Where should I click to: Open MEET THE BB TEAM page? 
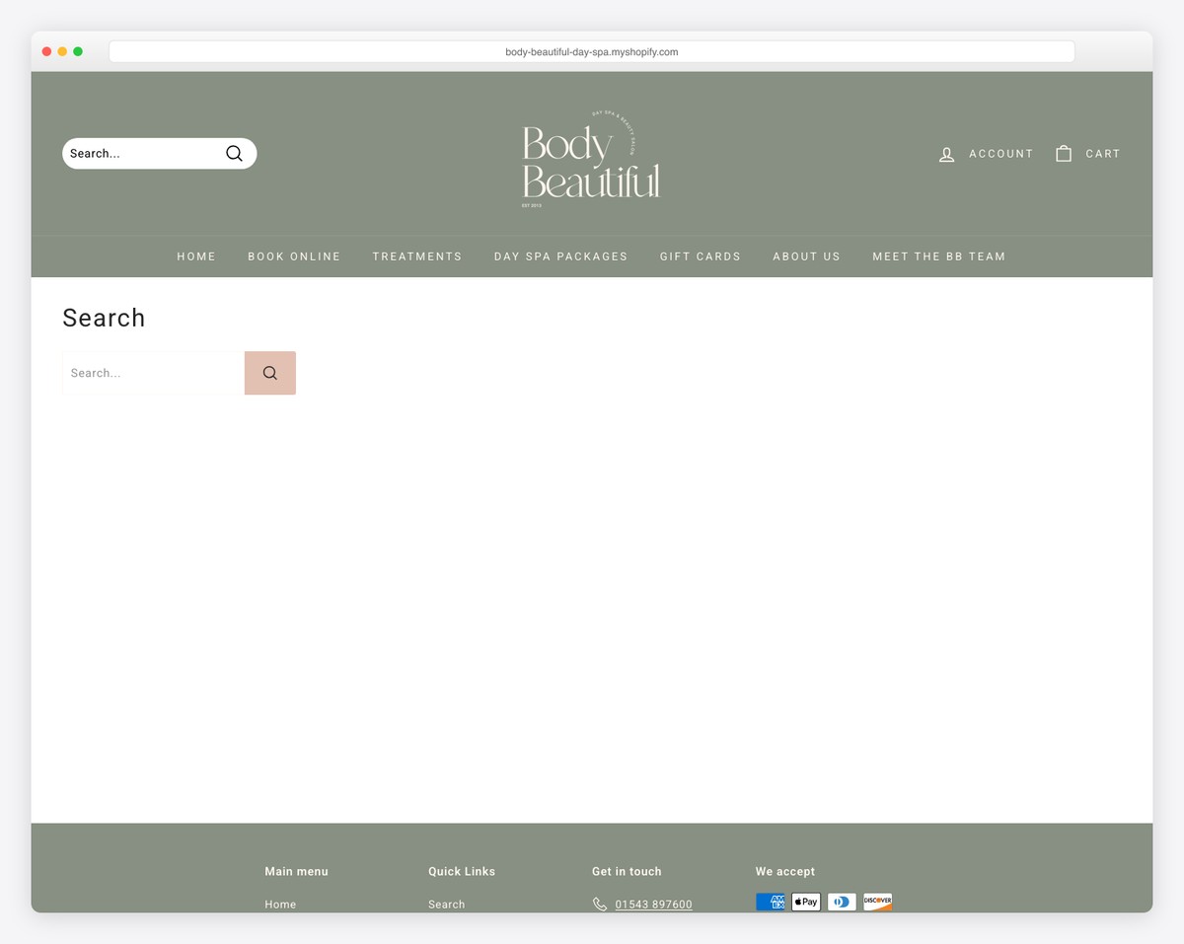(x=938, y=256)
